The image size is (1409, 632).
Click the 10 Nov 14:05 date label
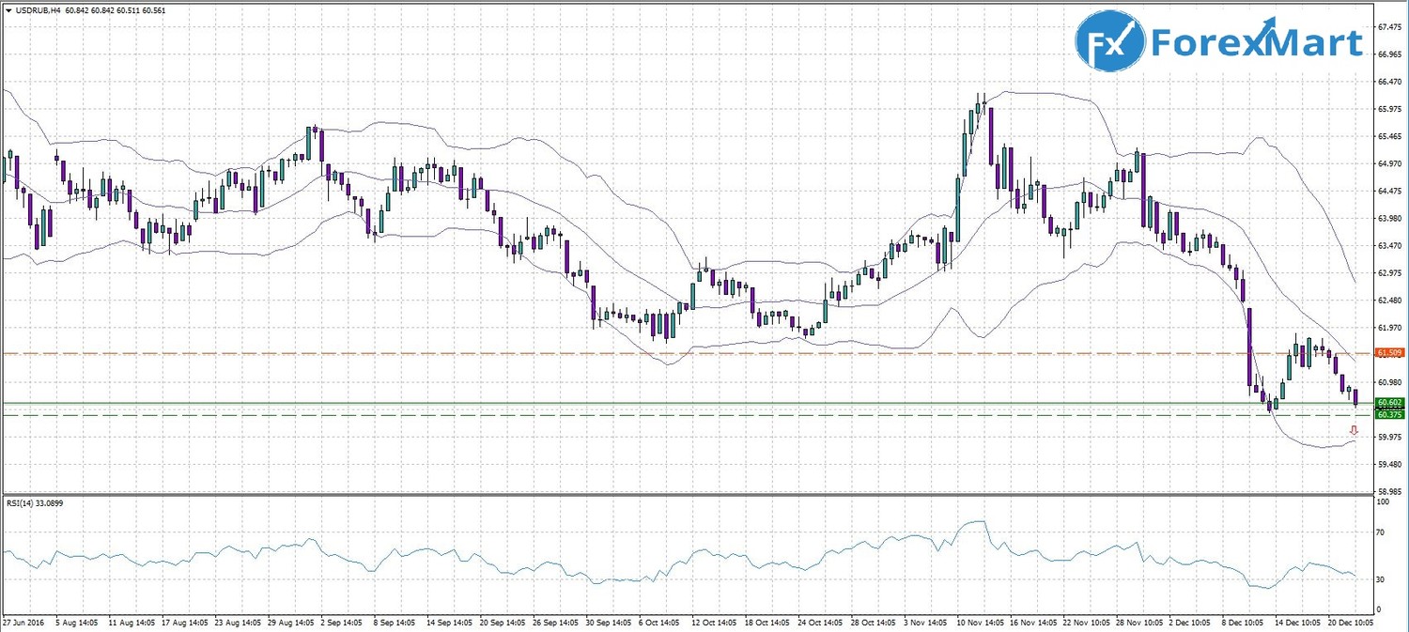978,622
